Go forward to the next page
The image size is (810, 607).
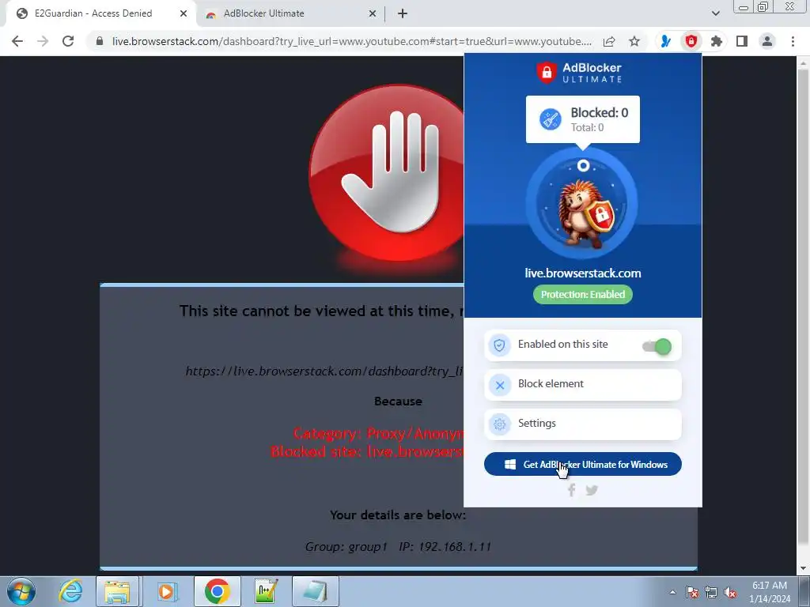(43, 41)
